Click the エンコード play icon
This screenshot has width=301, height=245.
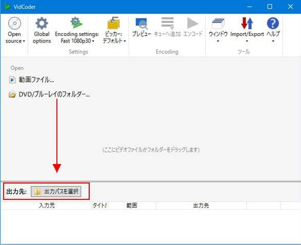pos(192,23)
